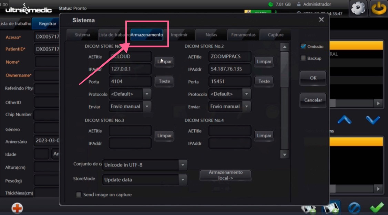
Task: Click the PatientID input field showing DX005717
Action: point(49,48)
